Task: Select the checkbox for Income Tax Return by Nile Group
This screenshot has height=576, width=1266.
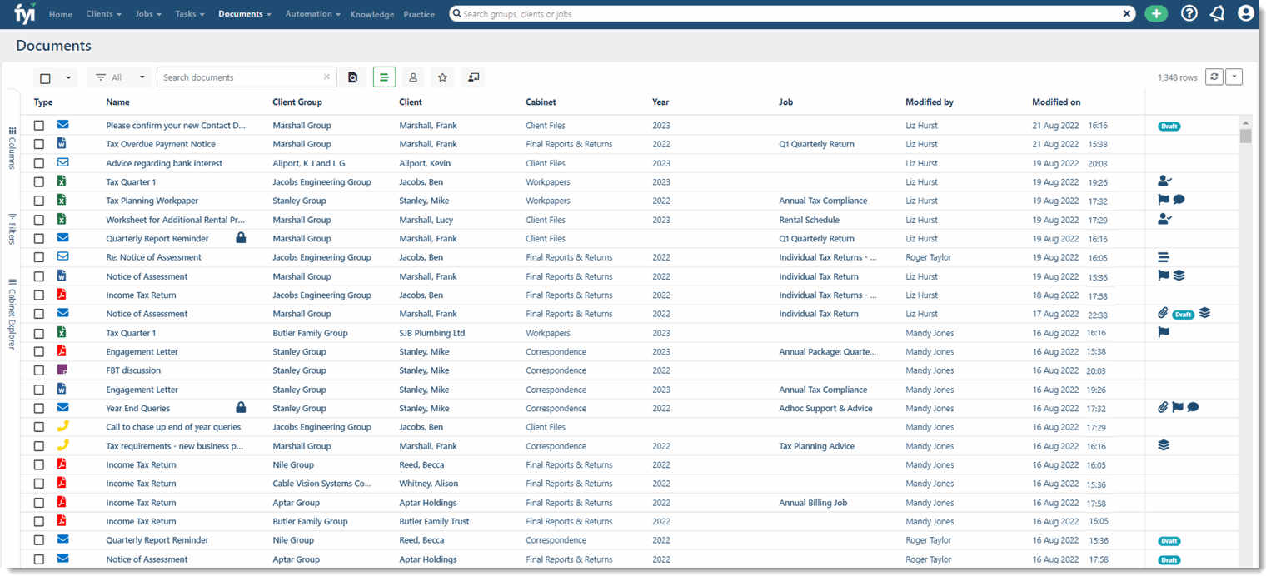Action: point(39,464)
